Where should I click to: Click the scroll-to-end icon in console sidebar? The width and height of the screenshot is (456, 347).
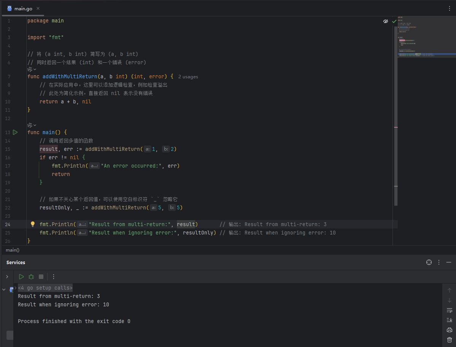pyautogui.click(x=449, y=320)
